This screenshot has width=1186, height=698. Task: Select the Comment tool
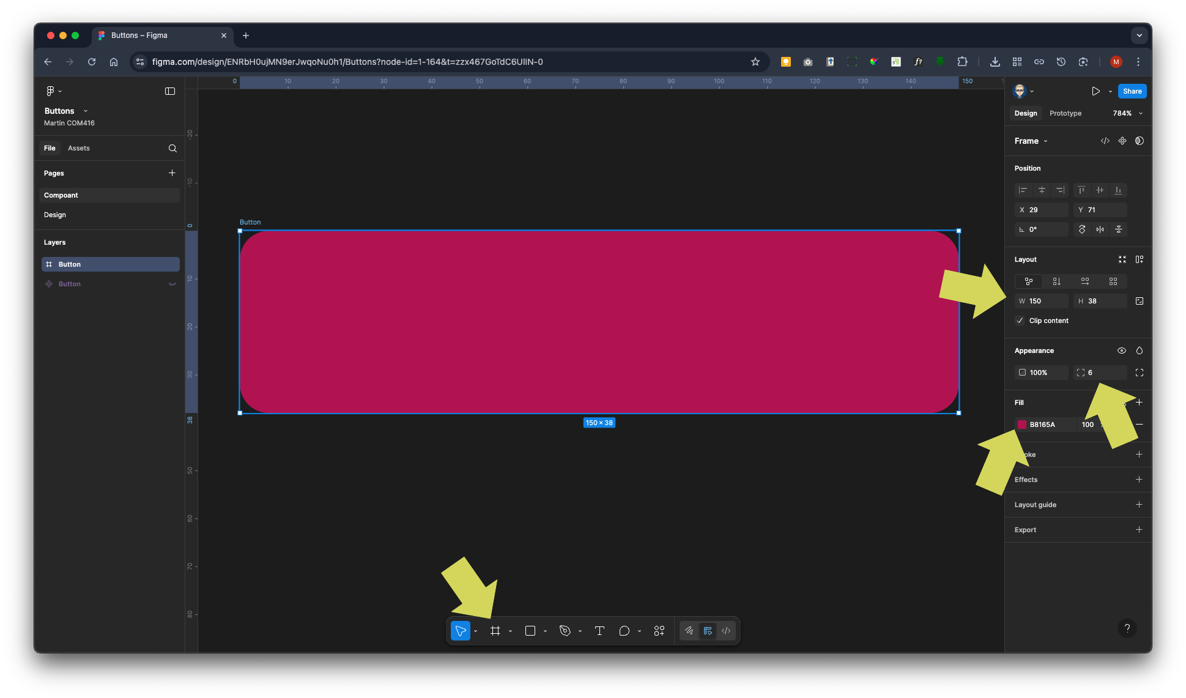pos(624,631)
